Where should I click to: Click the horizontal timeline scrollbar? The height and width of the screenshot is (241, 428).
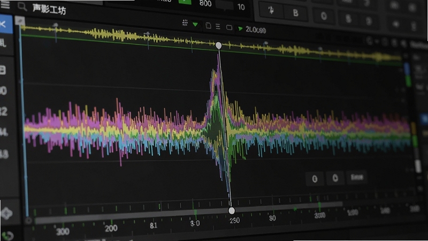click(188, 213)
